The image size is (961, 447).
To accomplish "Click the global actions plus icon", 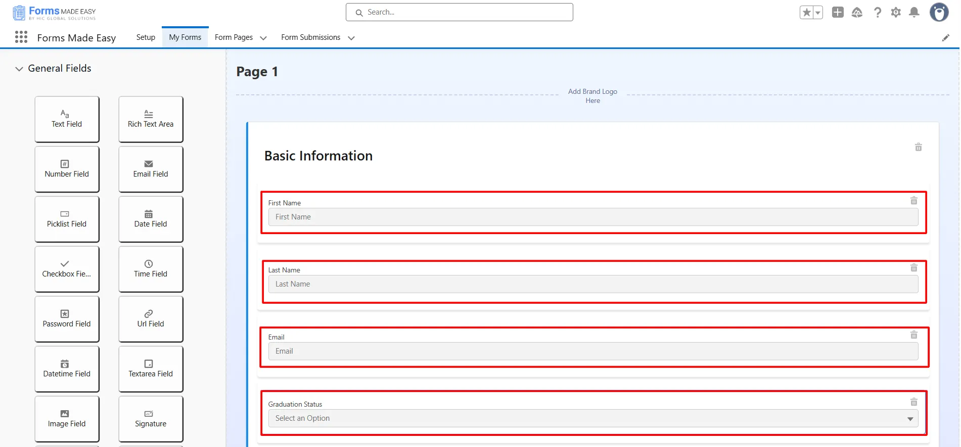I will tap(838, 13).
